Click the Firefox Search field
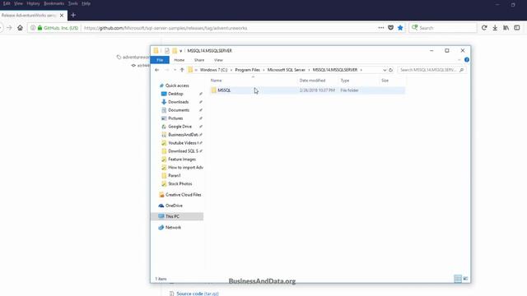 pos(443,28)
